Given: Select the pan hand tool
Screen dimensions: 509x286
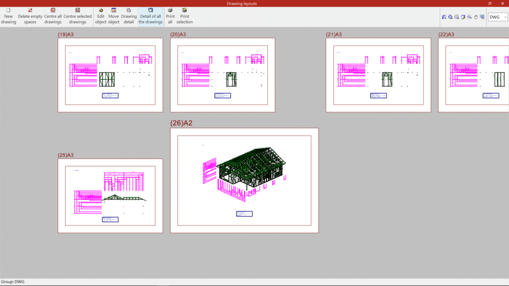Looking at the screenshot, I should pos(476,17).
